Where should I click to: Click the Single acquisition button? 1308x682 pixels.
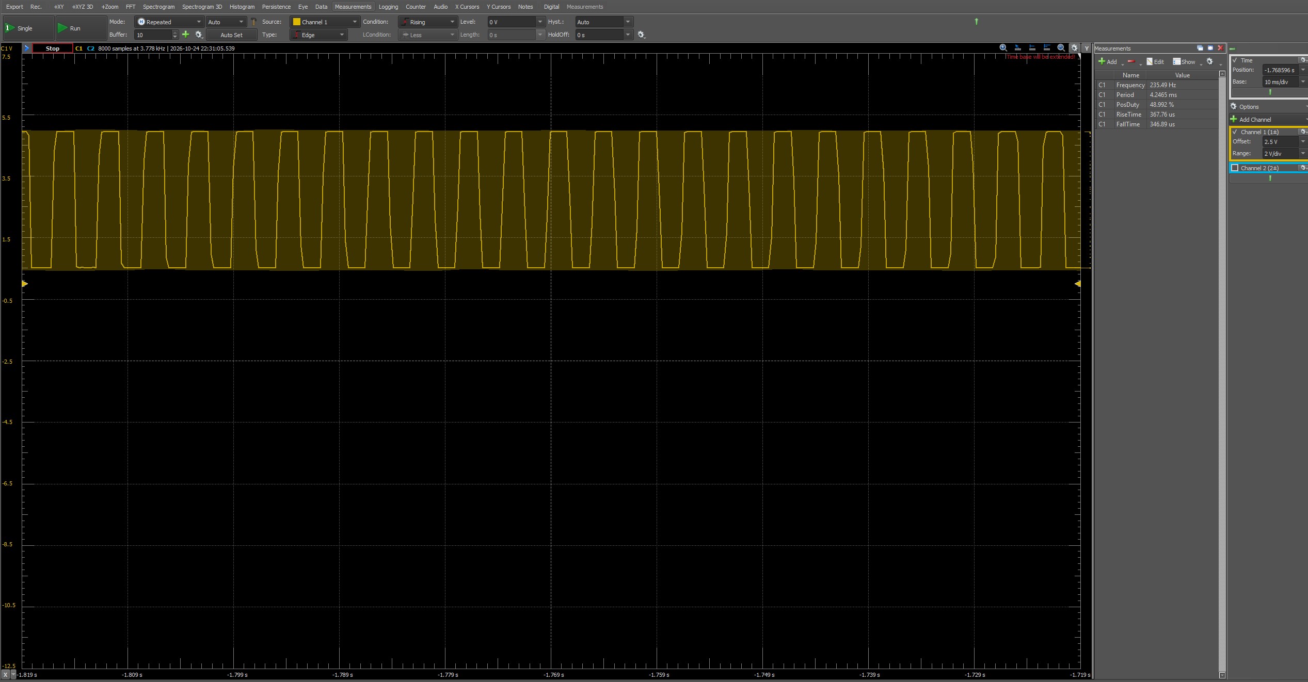[x=28, y=28]
